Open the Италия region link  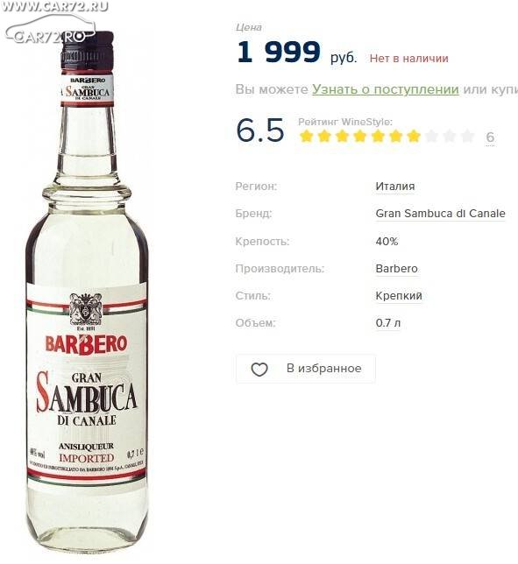coord(395,187)
